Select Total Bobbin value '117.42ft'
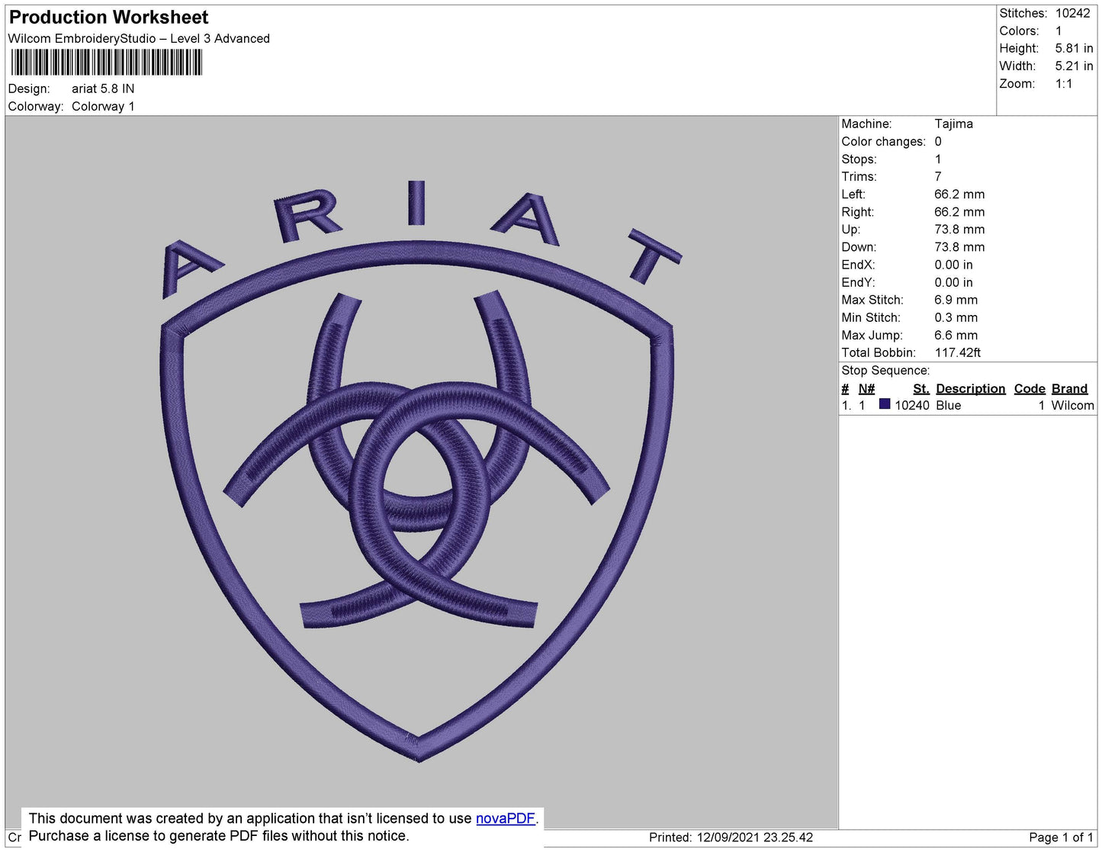The height and width of the screenshot is (852, 1102). [958, 352]
